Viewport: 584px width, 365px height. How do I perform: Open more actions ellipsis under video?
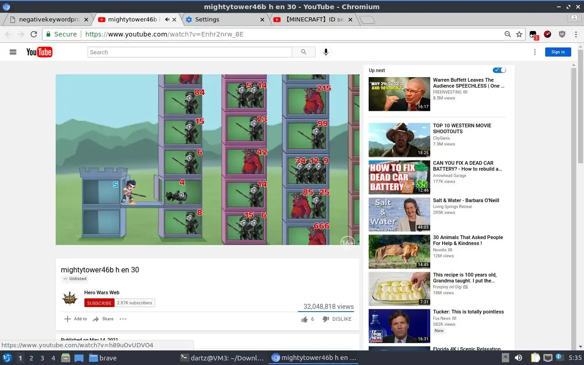click(x=123, y=319)
